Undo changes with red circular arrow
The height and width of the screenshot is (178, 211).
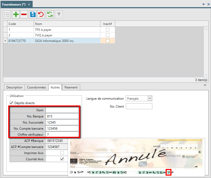tap(41, 14)
